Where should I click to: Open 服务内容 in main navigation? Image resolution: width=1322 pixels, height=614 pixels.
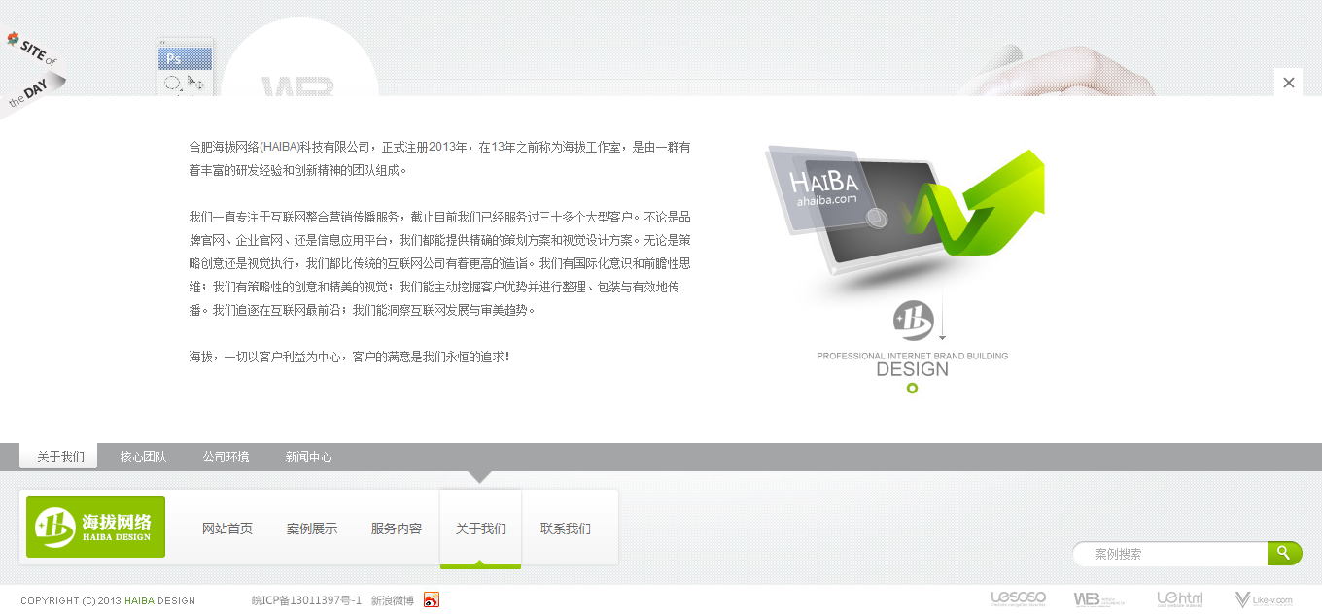point(397,529)
